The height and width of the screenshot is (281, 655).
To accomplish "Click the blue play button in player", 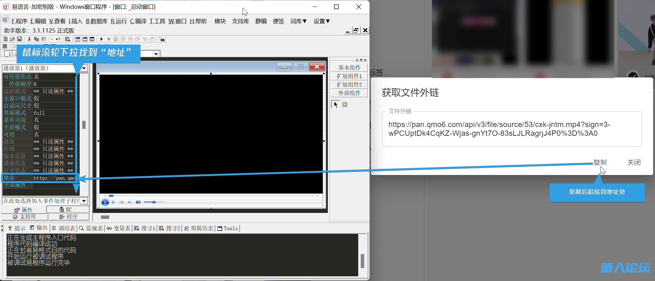I will pyautogui.click(x=105, y=202).
